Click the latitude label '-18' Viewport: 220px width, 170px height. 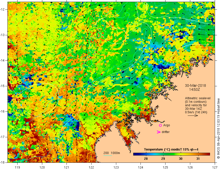point(3,162)
